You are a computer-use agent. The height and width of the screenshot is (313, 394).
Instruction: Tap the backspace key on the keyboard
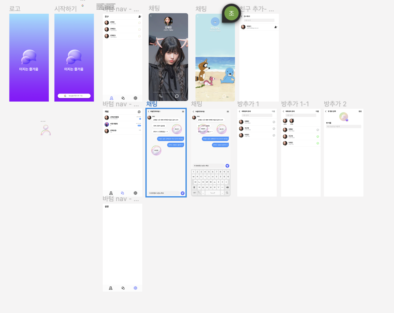point(228,187)
